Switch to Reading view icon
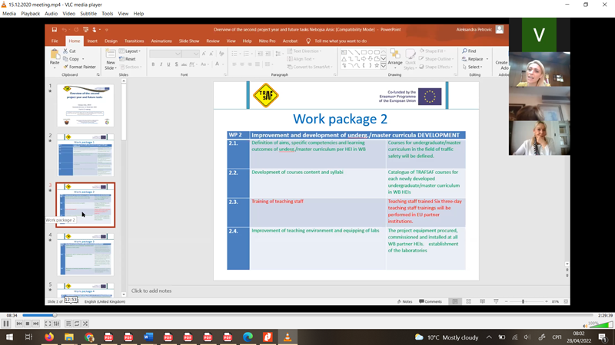Screen dimensions: 615x345 pyautogui.click(x=483, y=301)
